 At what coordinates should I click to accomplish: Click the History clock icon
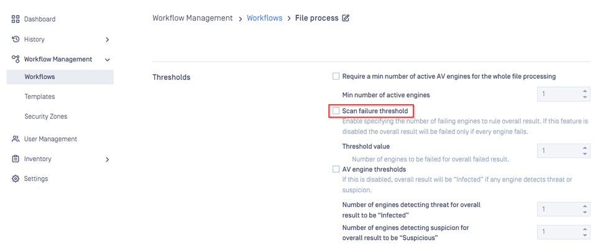point(16,39)
